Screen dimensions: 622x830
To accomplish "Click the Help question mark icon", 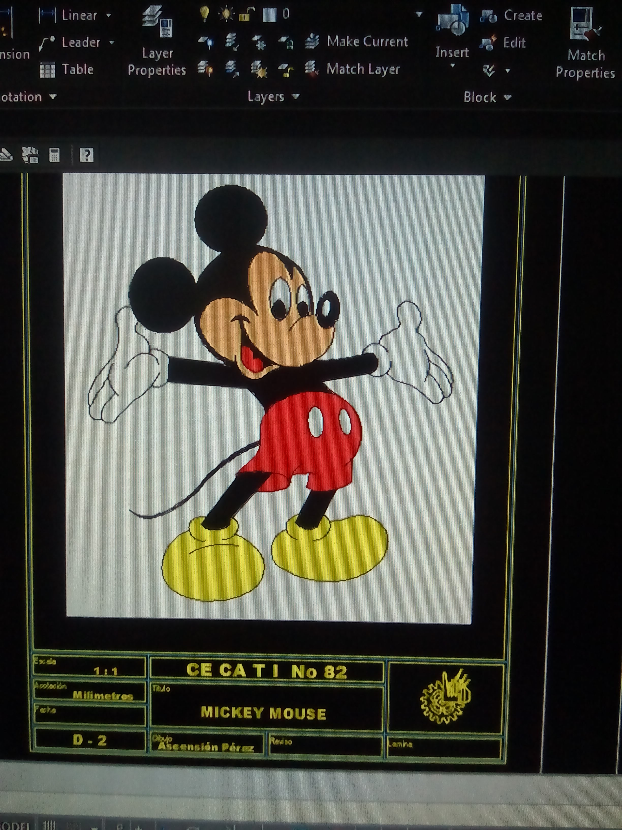I will (87, 155).
